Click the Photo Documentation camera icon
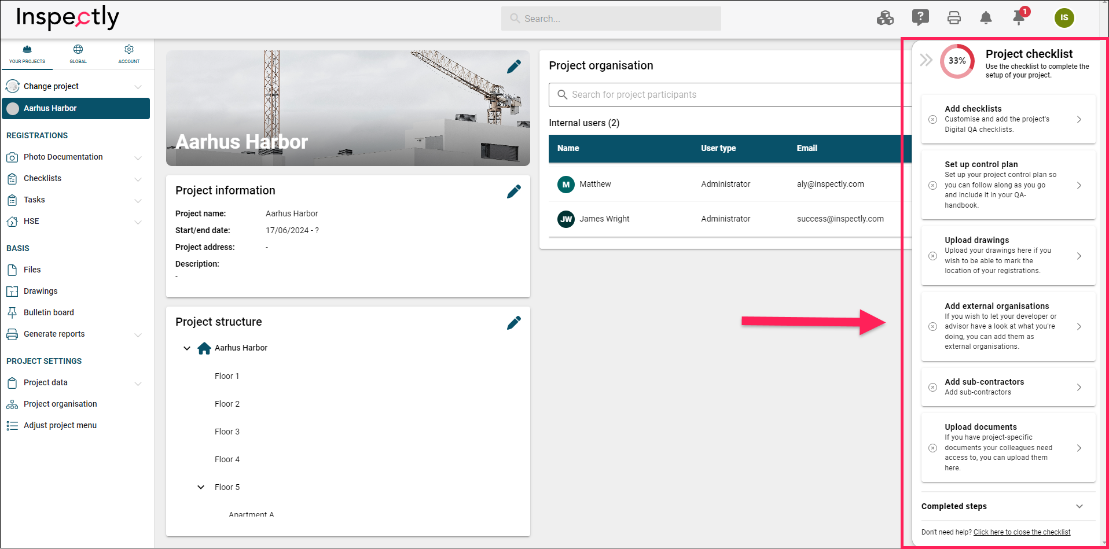The width and height of the screenshot is (1109, 549). tap(12, 157)
